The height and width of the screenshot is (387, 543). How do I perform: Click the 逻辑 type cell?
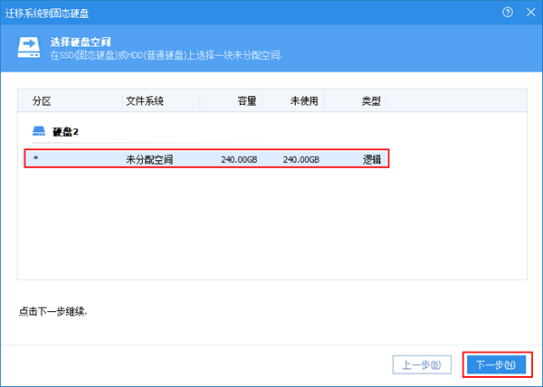coord(371,159)
